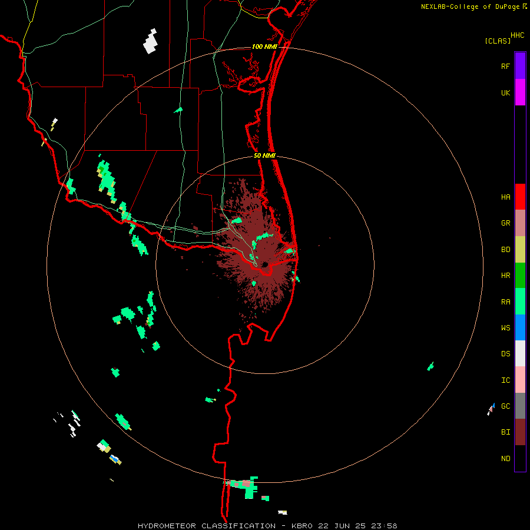Viewport: 530px width, 530px height.
Task: Click the HA legend label
Action: 505,197
